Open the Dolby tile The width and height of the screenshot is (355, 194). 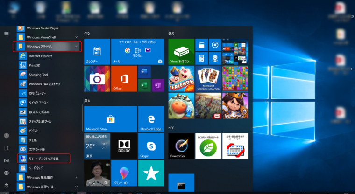pos(124,146)
